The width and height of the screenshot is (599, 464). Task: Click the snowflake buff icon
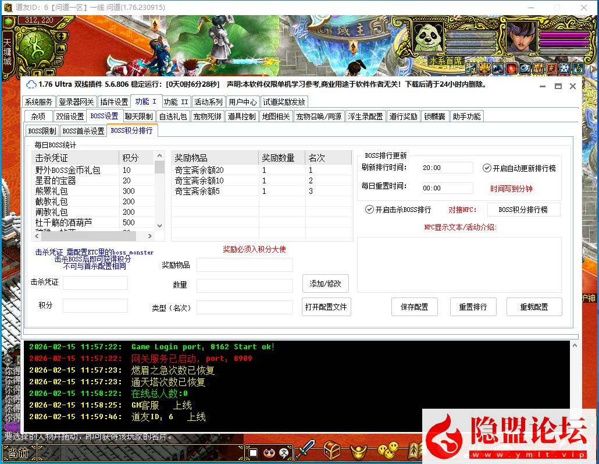click(564, 68)
